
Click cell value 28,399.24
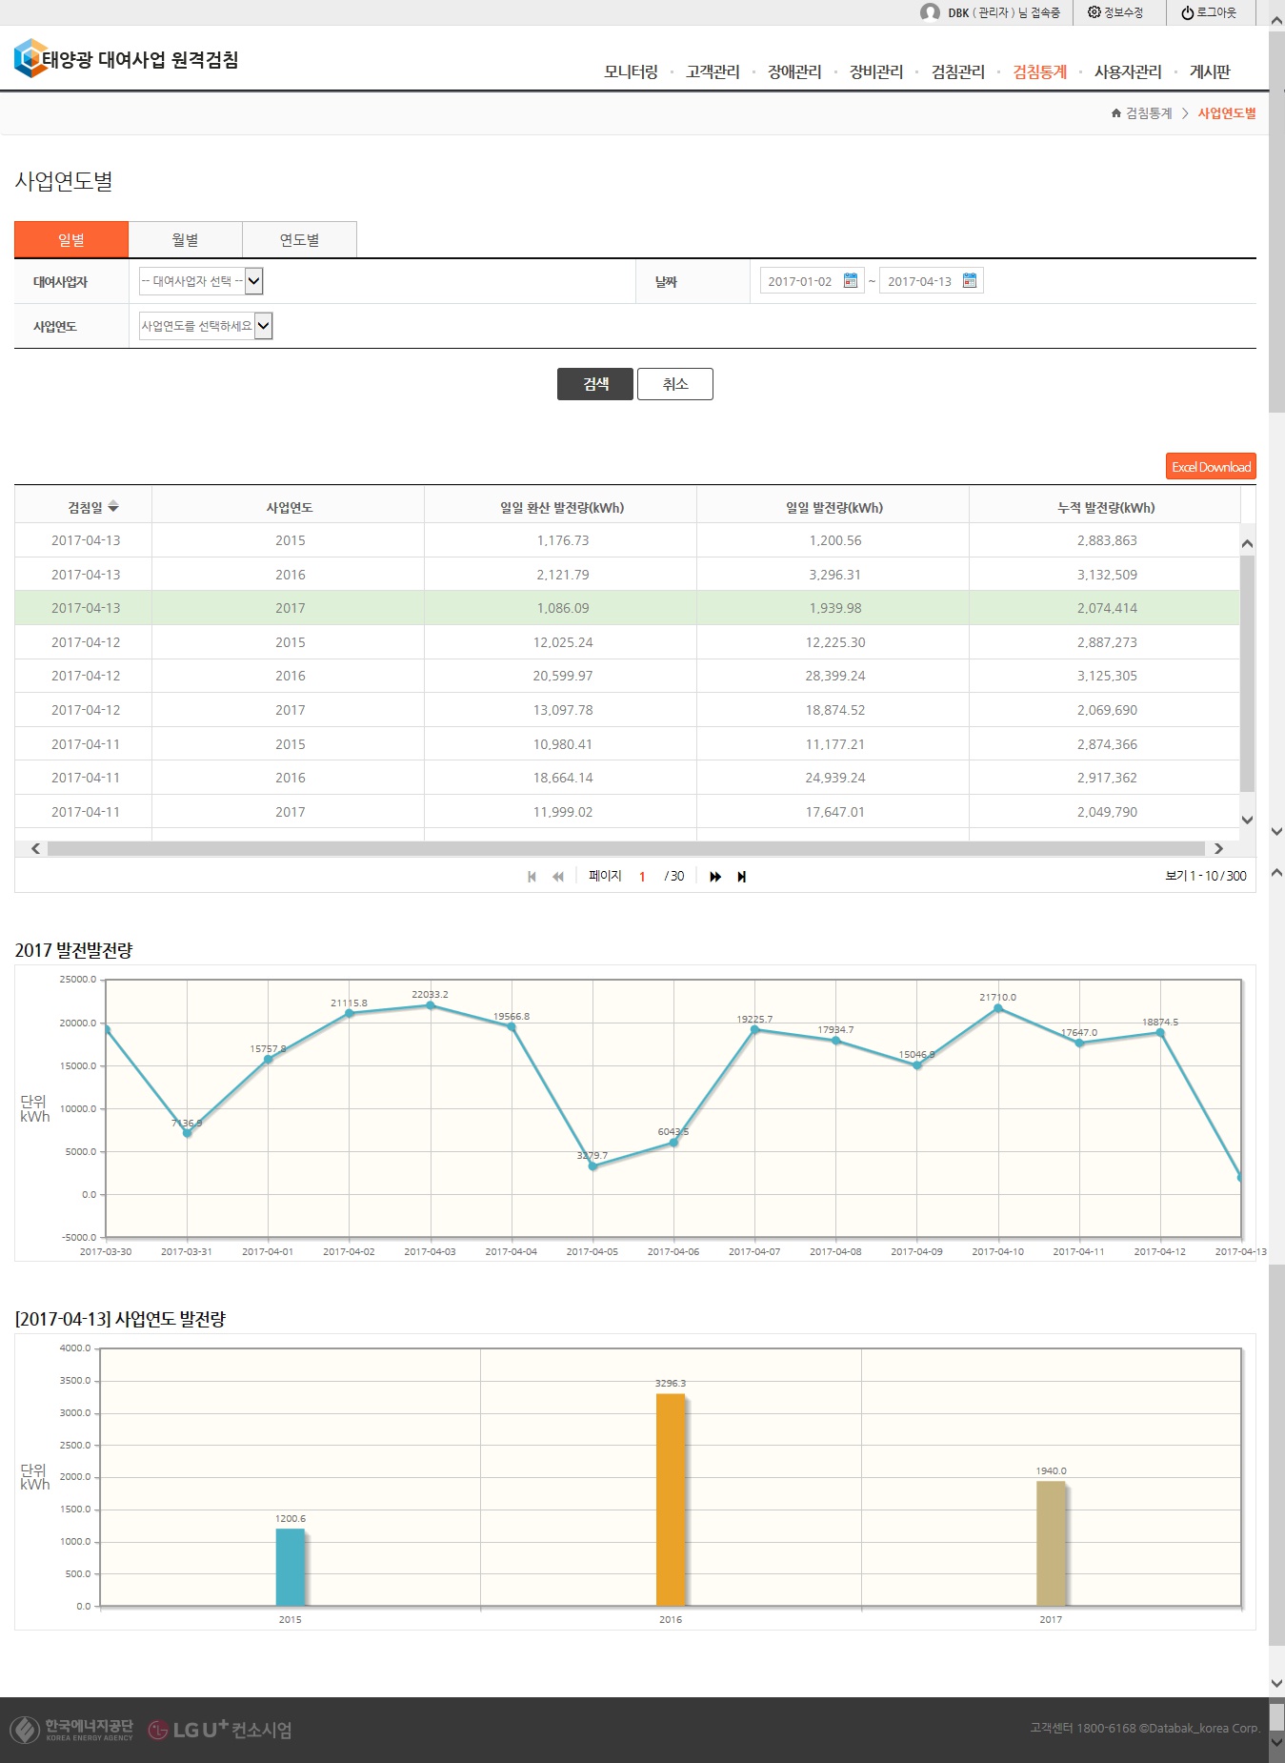click(x=835, y=676)
